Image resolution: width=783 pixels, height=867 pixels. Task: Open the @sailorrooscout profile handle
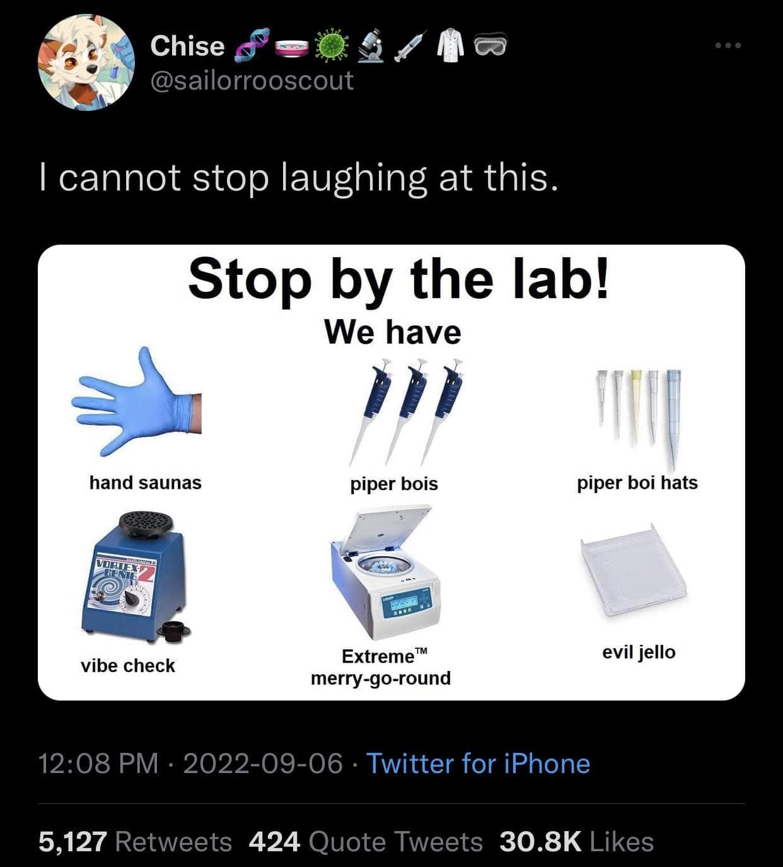tap(252, 81)
